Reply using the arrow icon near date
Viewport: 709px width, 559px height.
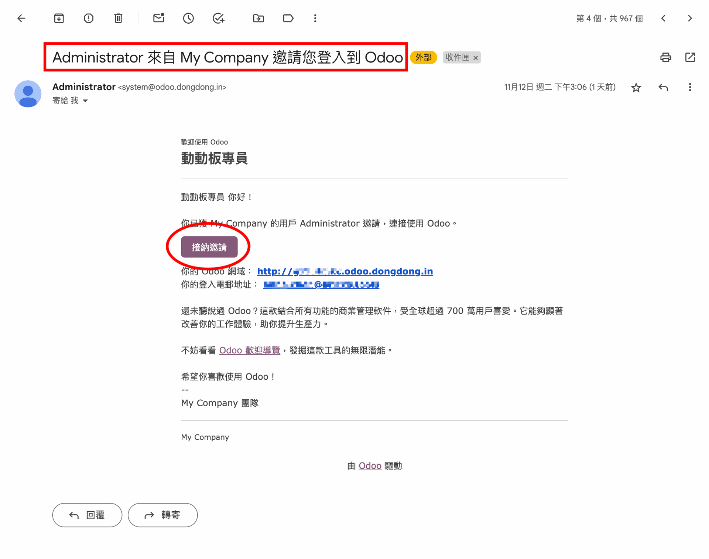pyautogui.click(x=663, y=87)
